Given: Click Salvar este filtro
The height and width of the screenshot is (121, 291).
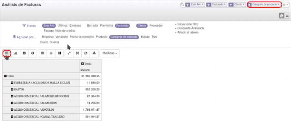Looking at the screenshot, I should pyautogui.click(x=188, y=24).
